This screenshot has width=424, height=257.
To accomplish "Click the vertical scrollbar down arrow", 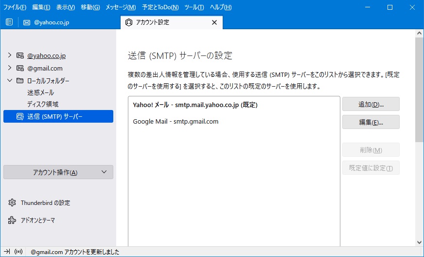I will [x=419, y=241].
